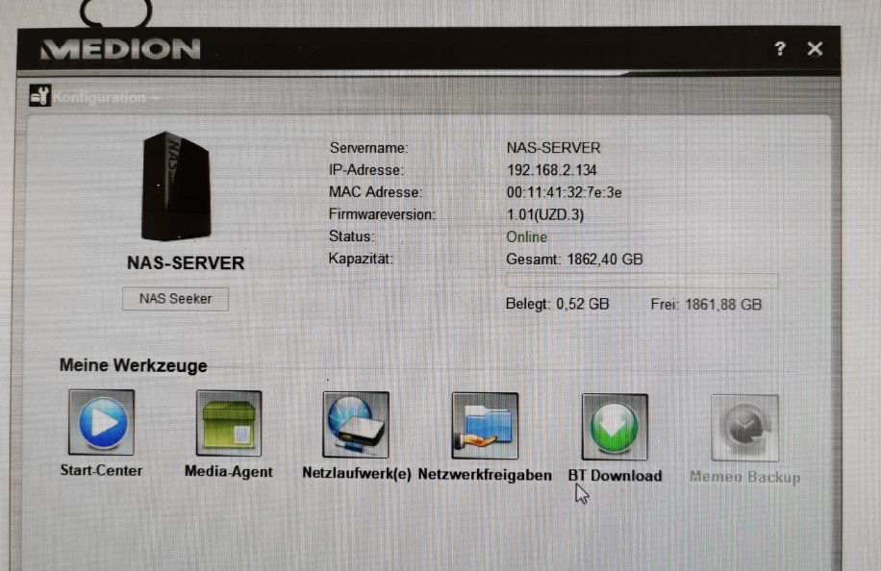881x571 pixels.
Task: Click the Meine Werkzeuge heading
Action: [x=134, y=365]
